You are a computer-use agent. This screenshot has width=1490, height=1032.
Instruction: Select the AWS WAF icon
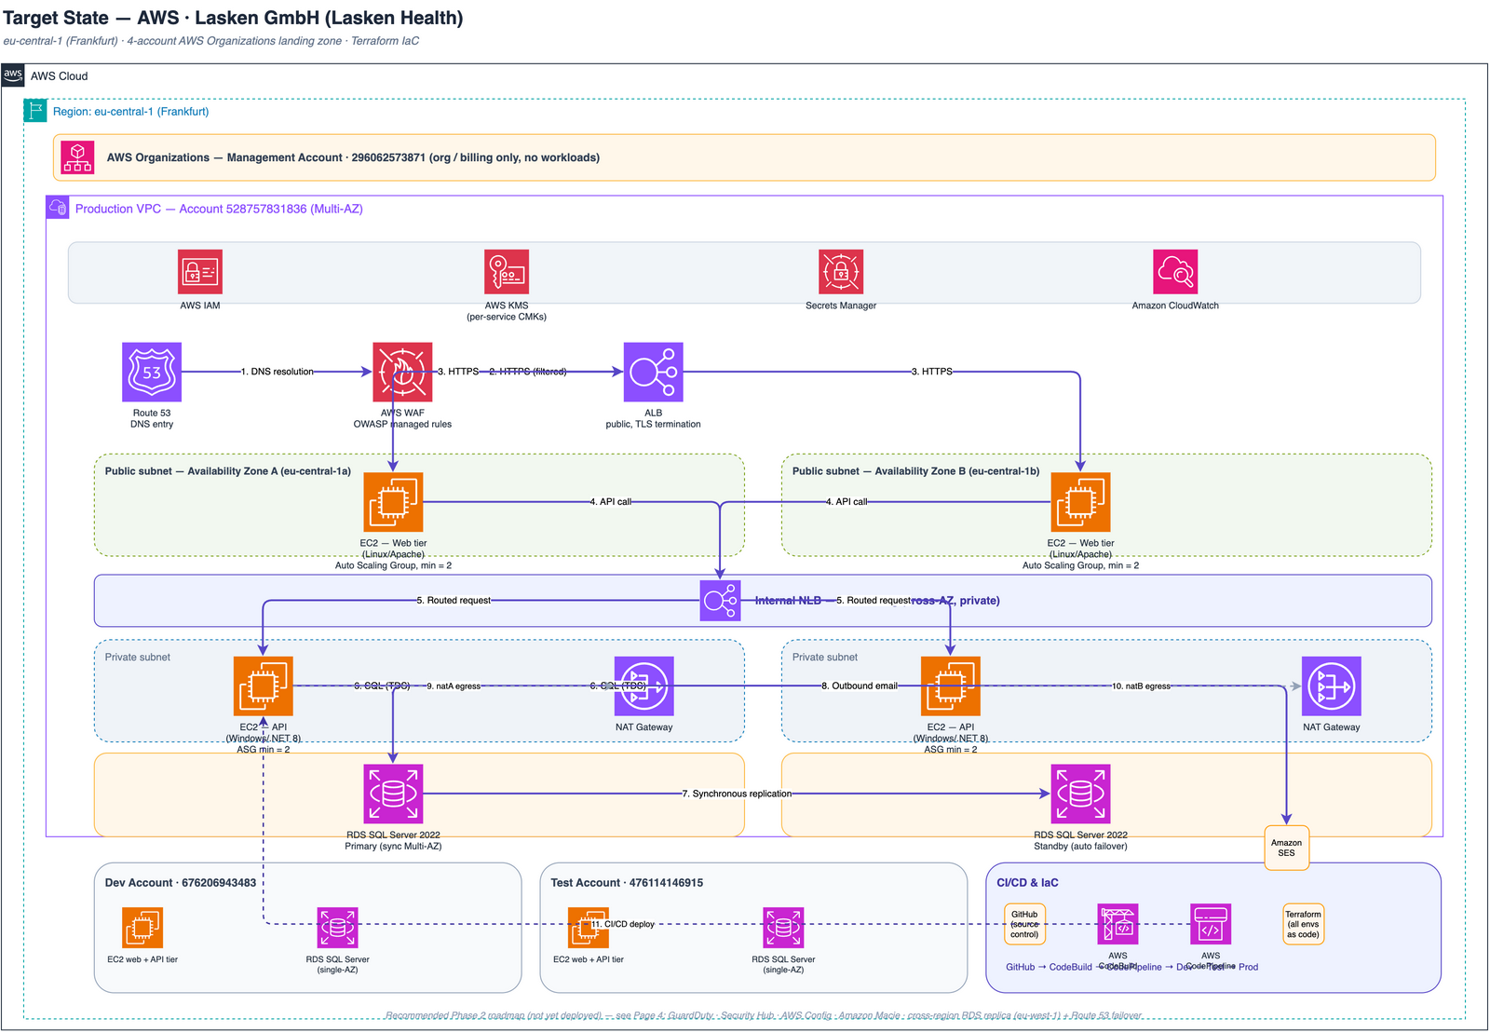point(402,373)
